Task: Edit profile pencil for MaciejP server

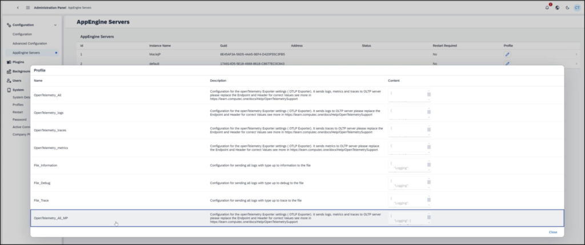Action: [507, 54]
